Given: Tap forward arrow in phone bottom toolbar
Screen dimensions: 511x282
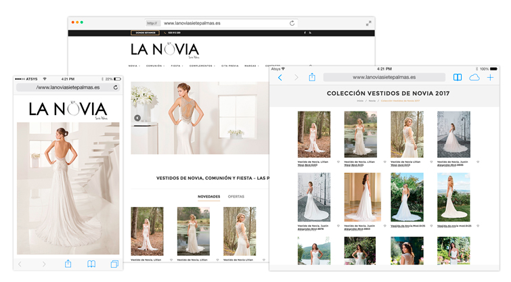Looking at the screenshot, I should 44,264.
